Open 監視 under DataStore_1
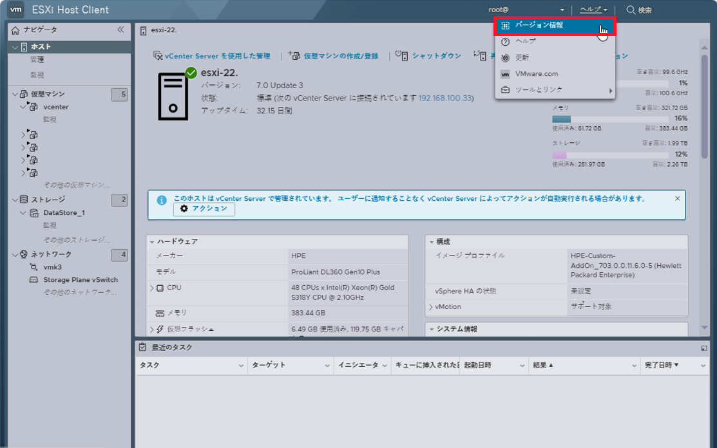717x448 pixels. click(x=50, y=225)
